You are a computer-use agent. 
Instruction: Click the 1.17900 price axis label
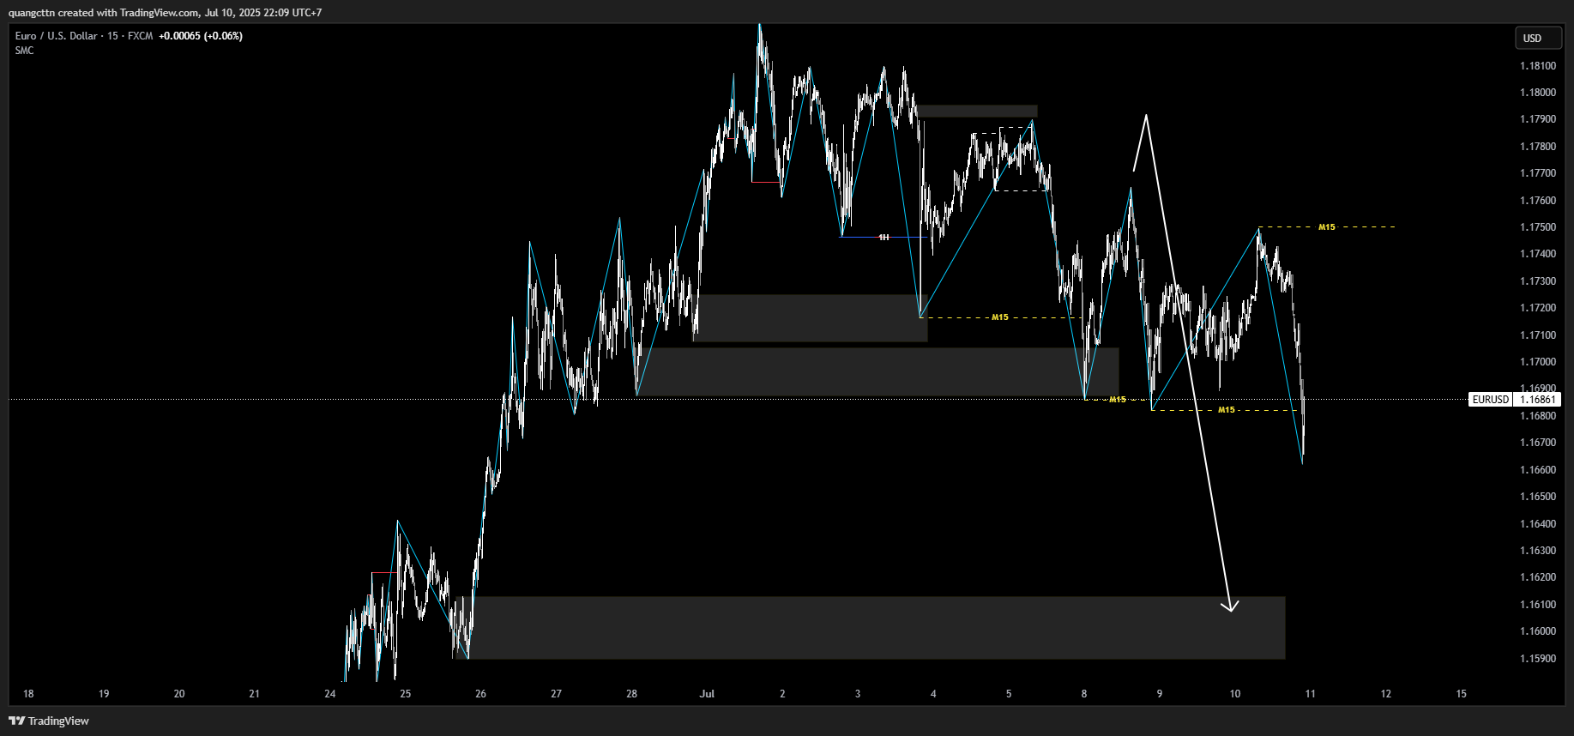1538,119
